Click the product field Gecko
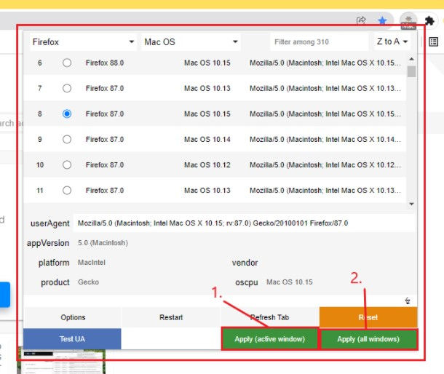 point(88,282)
